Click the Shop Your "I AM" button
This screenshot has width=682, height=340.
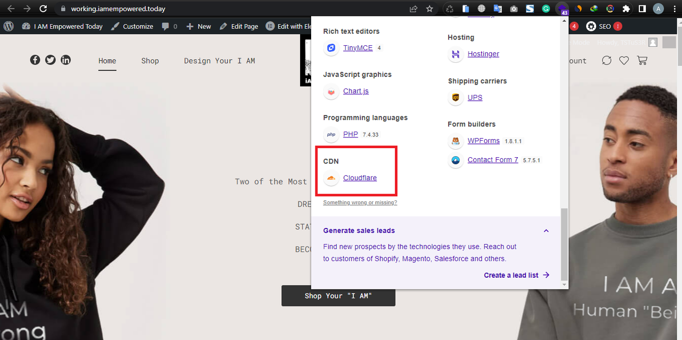tap(338, 296)
